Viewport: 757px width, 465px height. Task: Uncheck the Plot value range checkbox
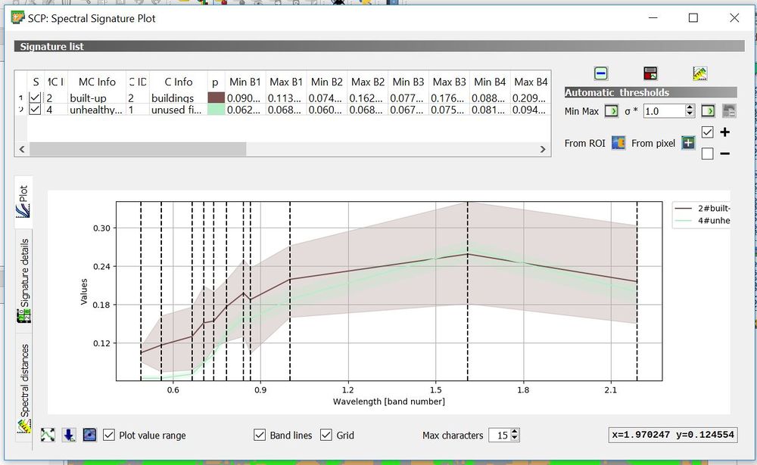click(109, 435)
